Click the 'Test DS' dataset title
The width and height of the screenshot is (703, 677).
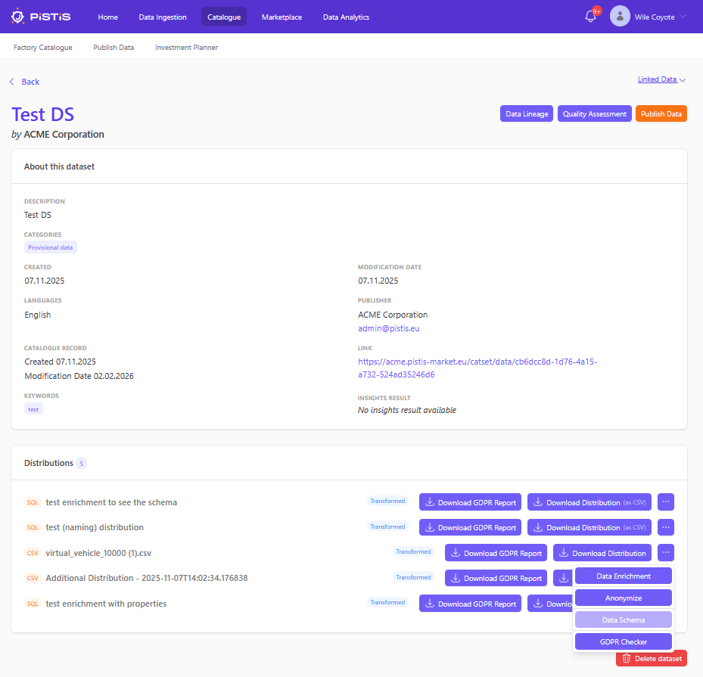[42, 115]
